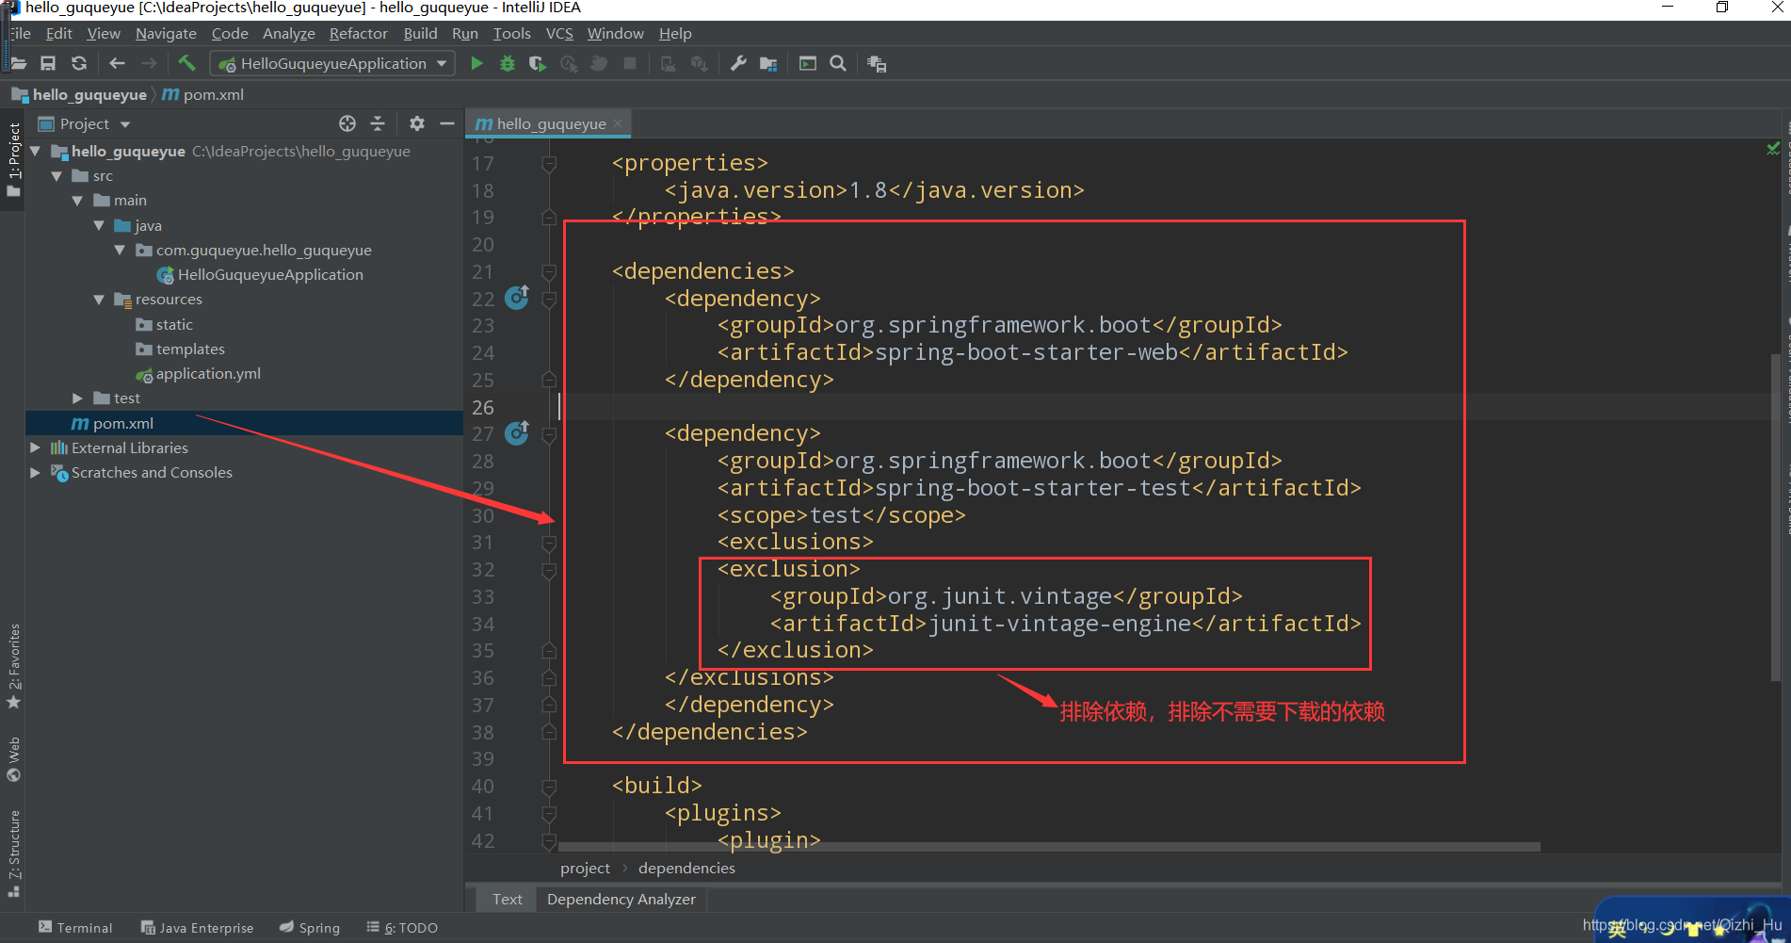Open the Edit menu
The image size is (1791, 943).
[x=58, y=33]
